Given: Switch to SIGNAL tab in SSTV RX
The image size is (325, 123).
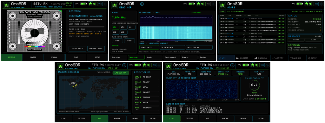Looking at the screenshot, I should click(x=54, y=57).
